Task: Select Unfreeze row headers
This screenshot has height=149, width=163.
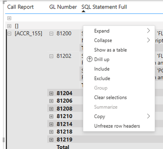Action: point(119,126)
